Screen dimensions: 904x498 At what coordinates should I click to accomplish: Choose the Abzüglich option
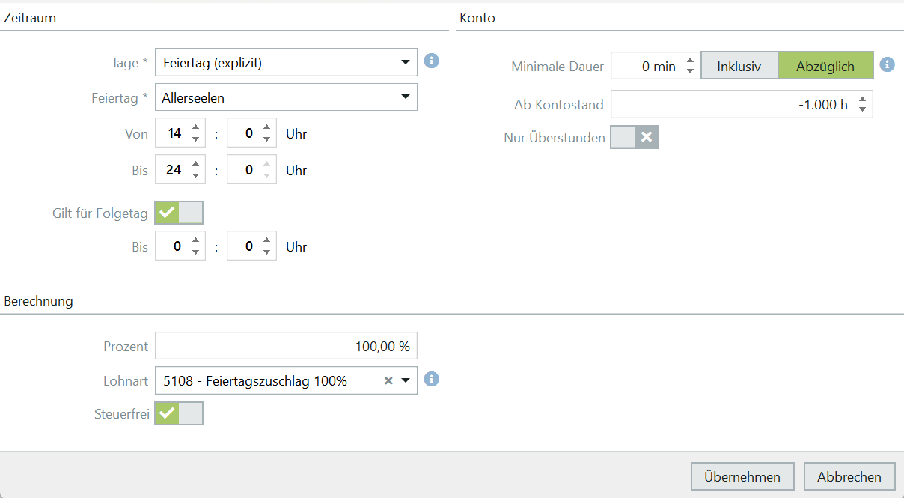825,66
